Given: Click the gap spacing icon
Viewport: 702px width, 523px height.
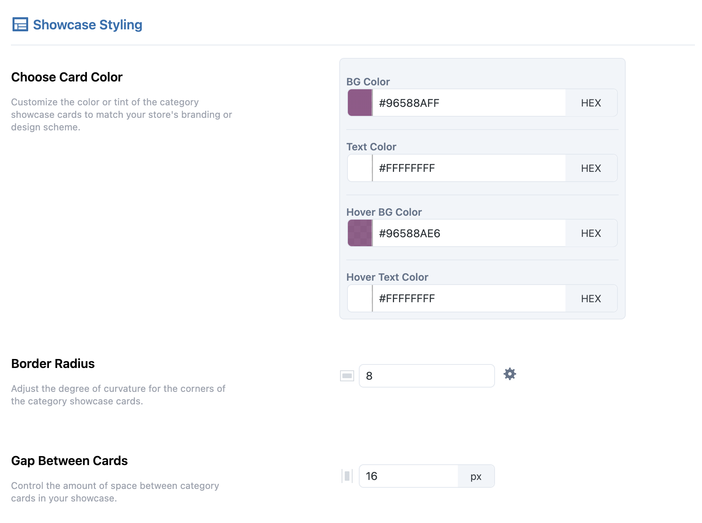Looking at the screenshot, I should tap(347, 476).
